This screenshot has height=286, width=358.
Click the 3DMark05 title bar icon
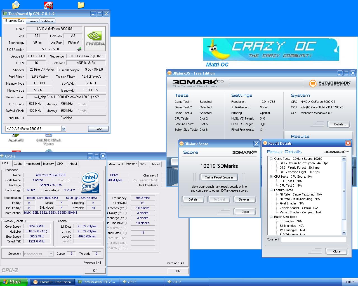click(169, 73)
